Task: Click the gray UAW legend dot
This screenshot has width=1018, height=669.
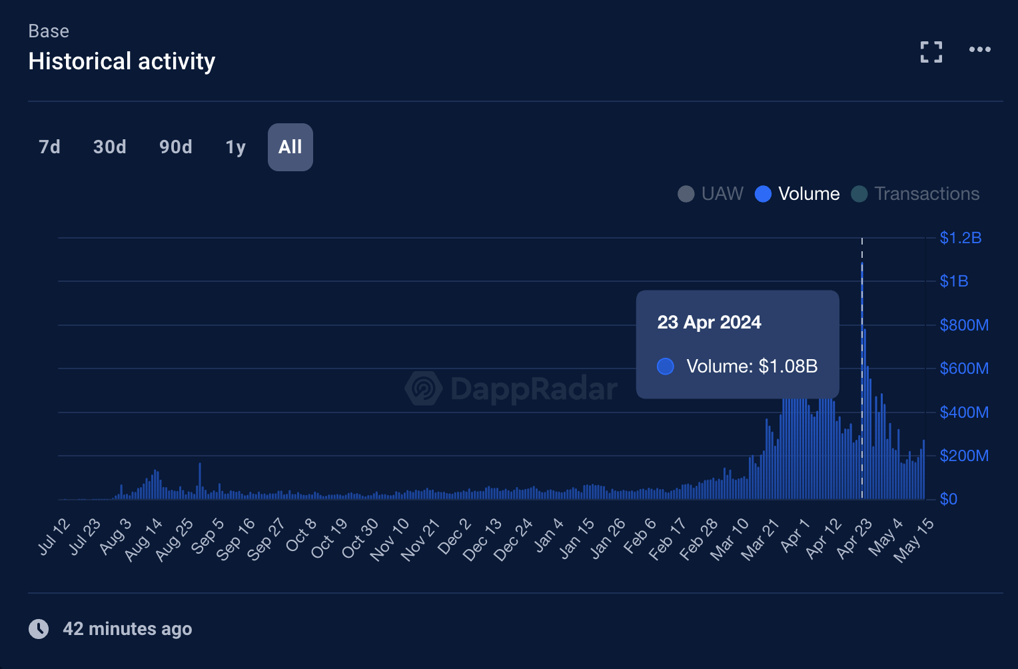Action: [686, 194]
